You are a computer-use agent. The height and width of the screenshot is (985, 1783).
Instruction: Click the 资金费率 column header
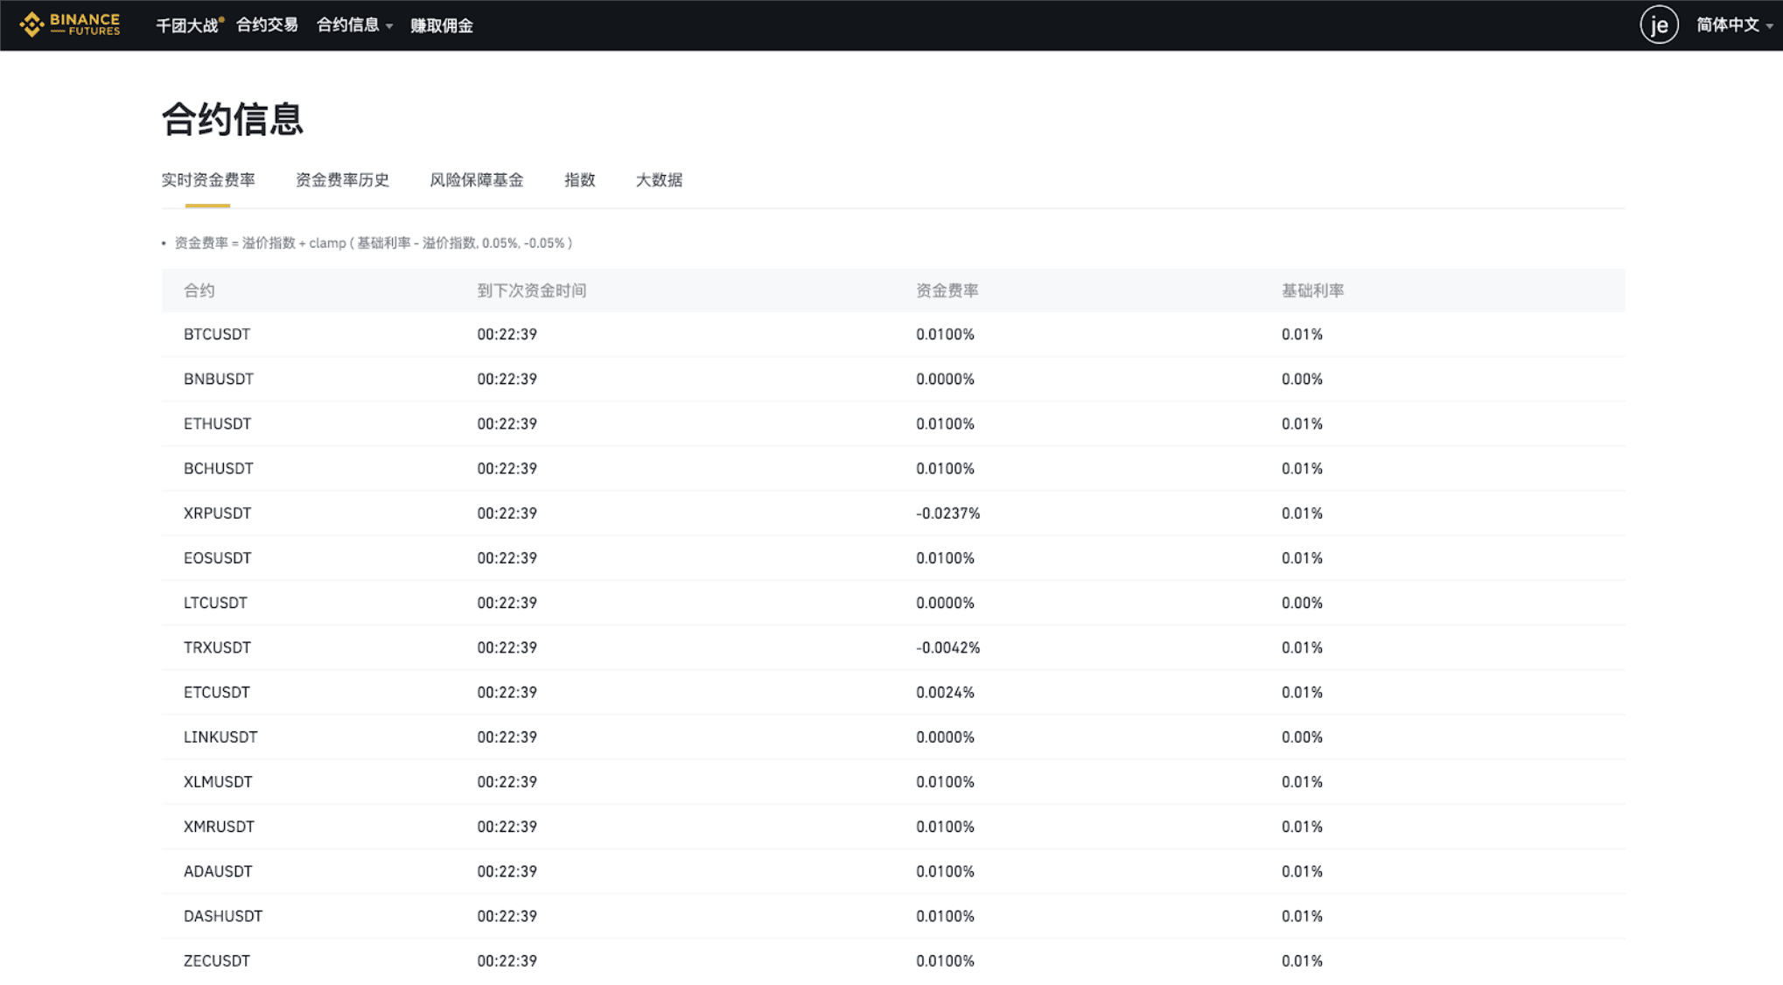tap(947, 290)
